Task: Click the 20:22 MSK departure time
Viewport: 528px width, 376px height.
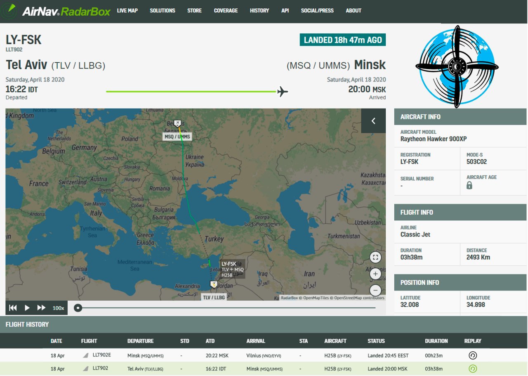Action: click(217, 355)
